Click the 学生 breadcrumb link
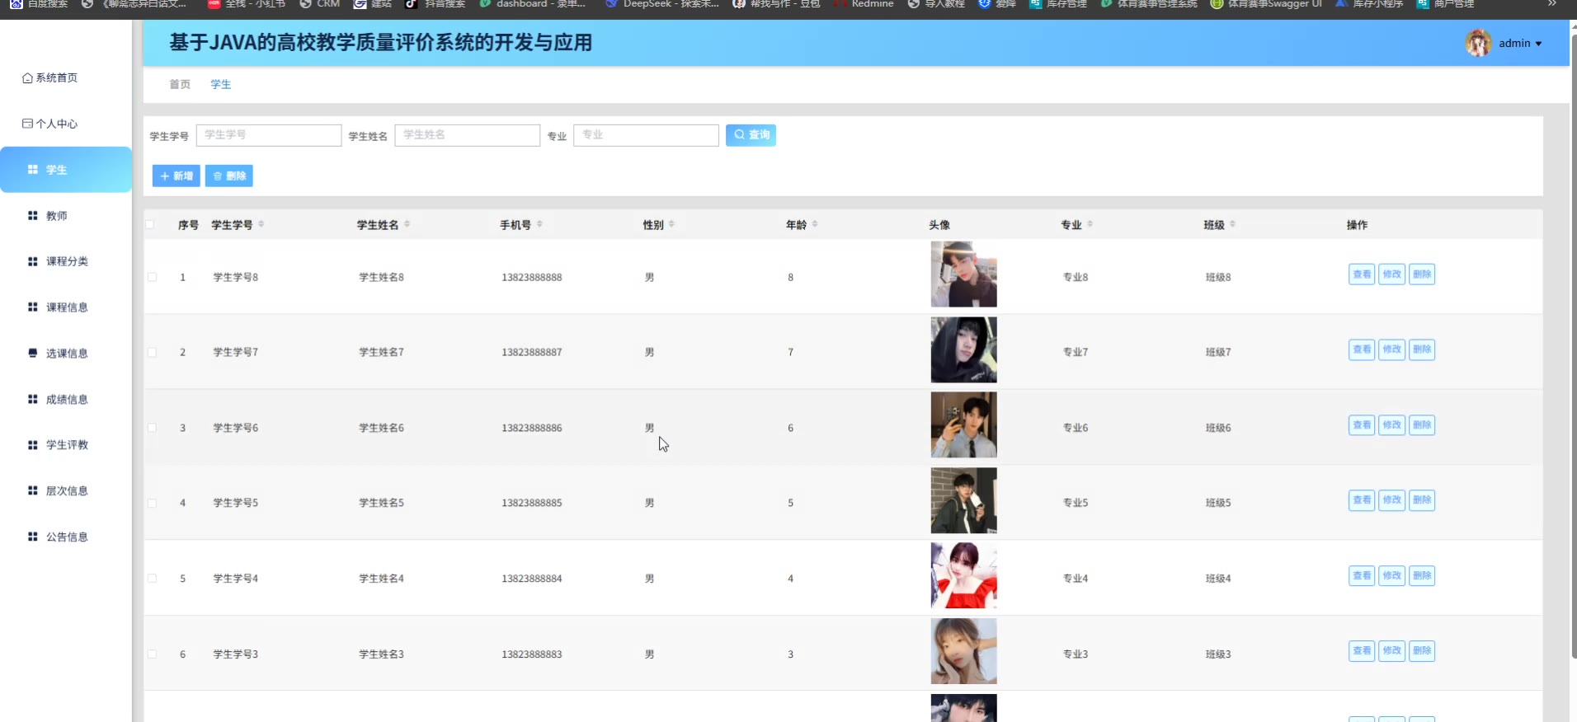Viewport: 1577px width, 722px height. 221,84
